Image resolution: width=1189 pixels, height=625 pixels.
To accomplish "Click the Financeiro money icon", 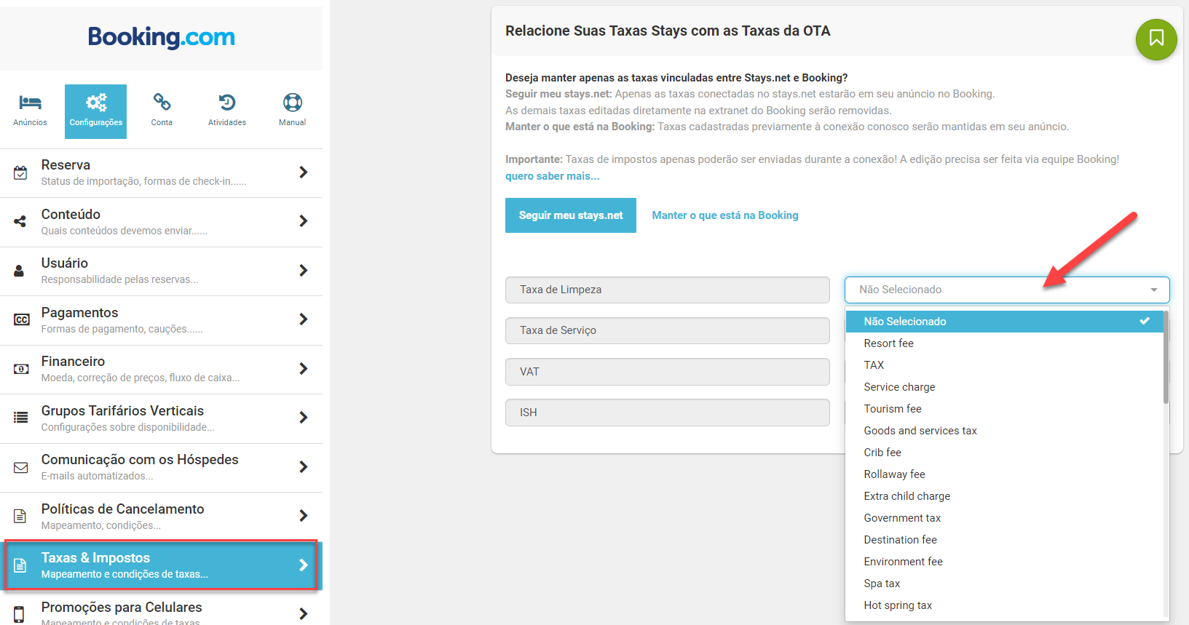I will pos(22,369).
